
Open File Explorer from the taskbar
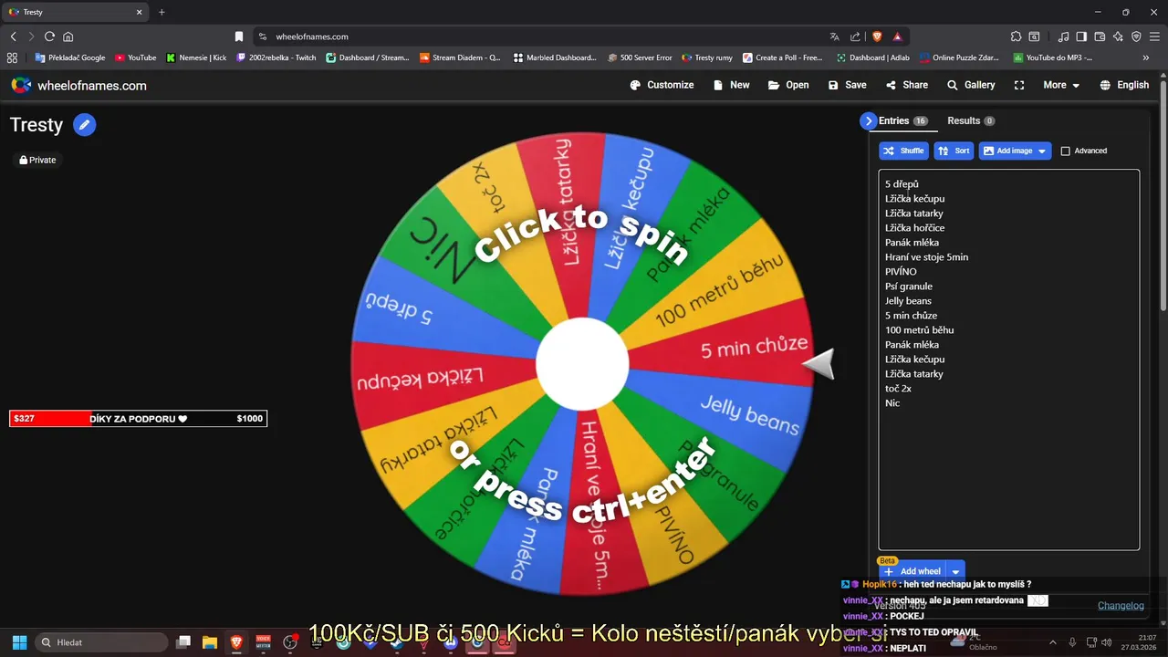coord(209,642)
